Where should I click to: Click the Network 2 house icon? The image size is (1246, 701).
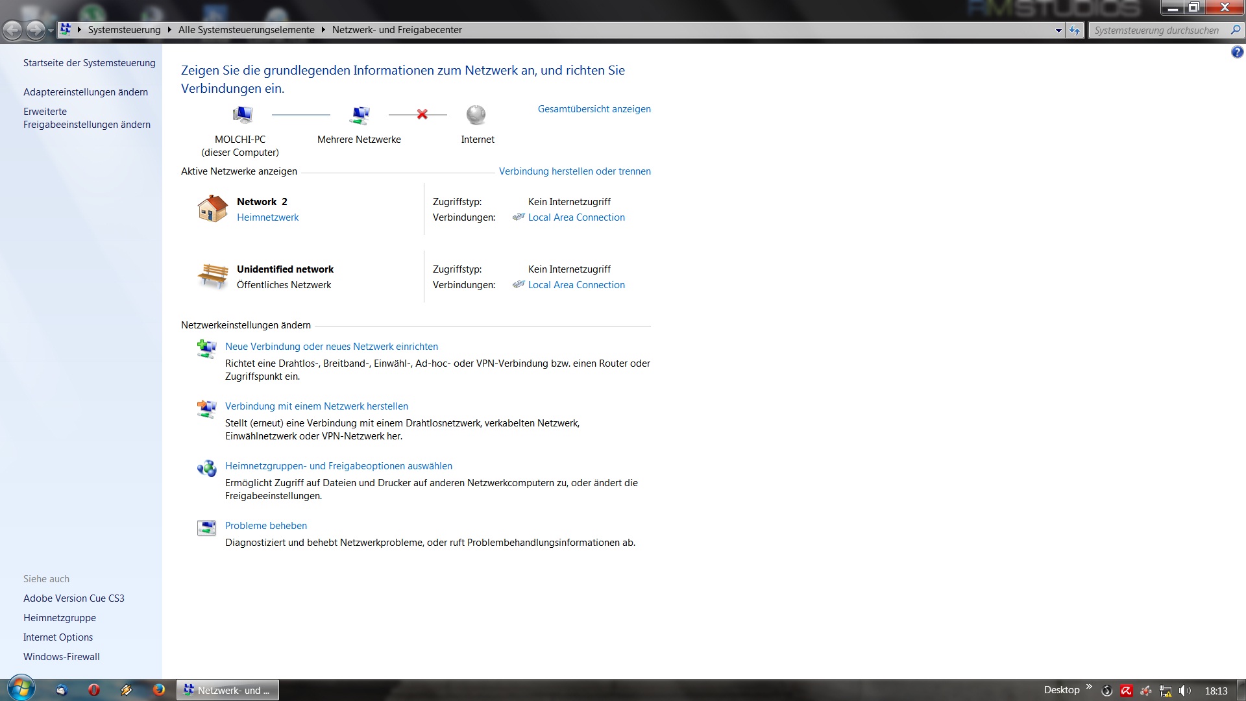(x=212, y=208)
